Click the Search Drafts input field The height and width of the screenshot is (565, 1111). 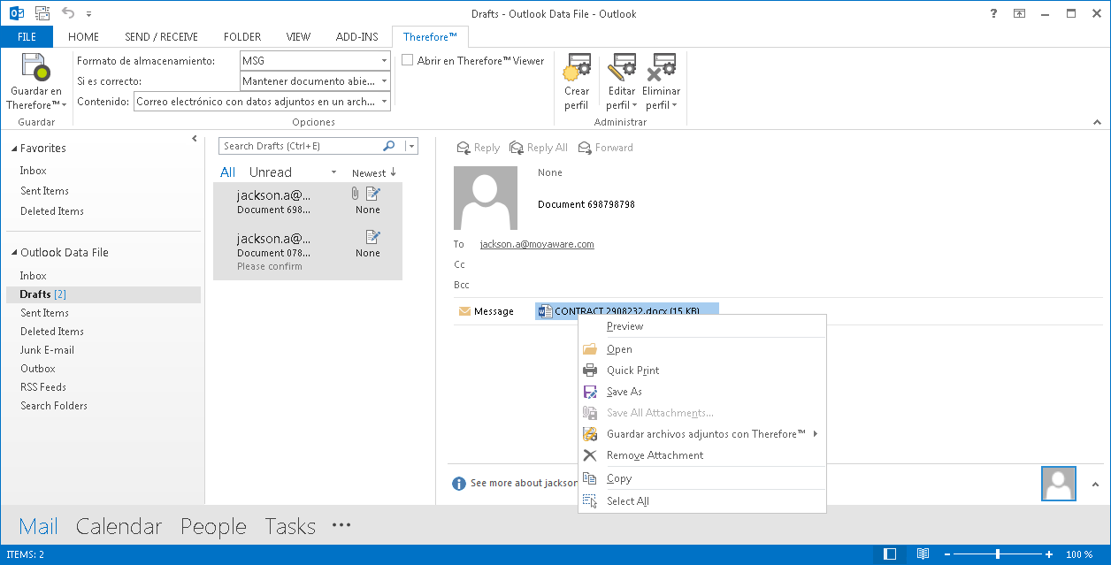tap(301, 146)
